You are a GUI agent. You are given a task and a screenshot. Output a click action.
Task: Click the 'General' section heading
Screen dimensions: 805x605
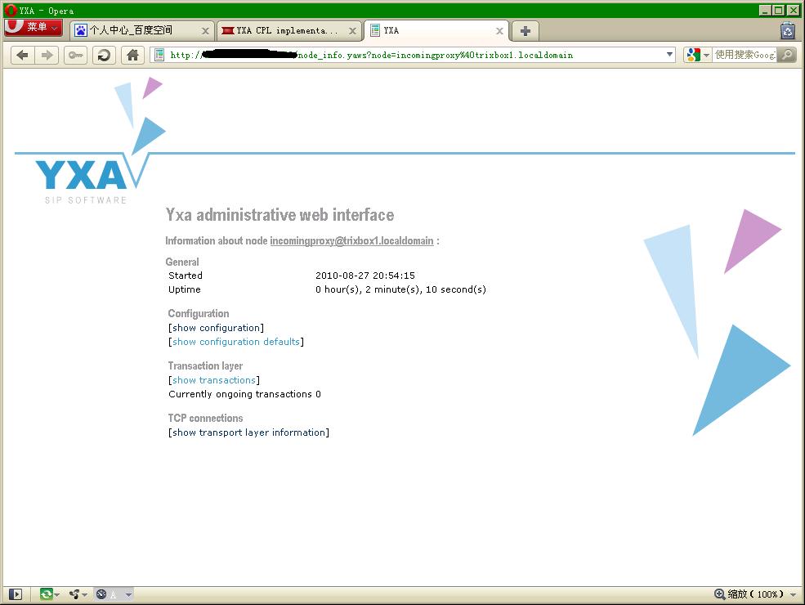click(182, 262)
